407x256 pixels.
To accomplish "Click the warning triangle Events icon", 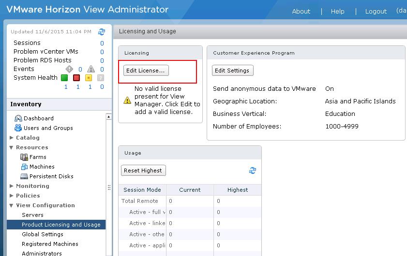I will click(x=90, y=69).
